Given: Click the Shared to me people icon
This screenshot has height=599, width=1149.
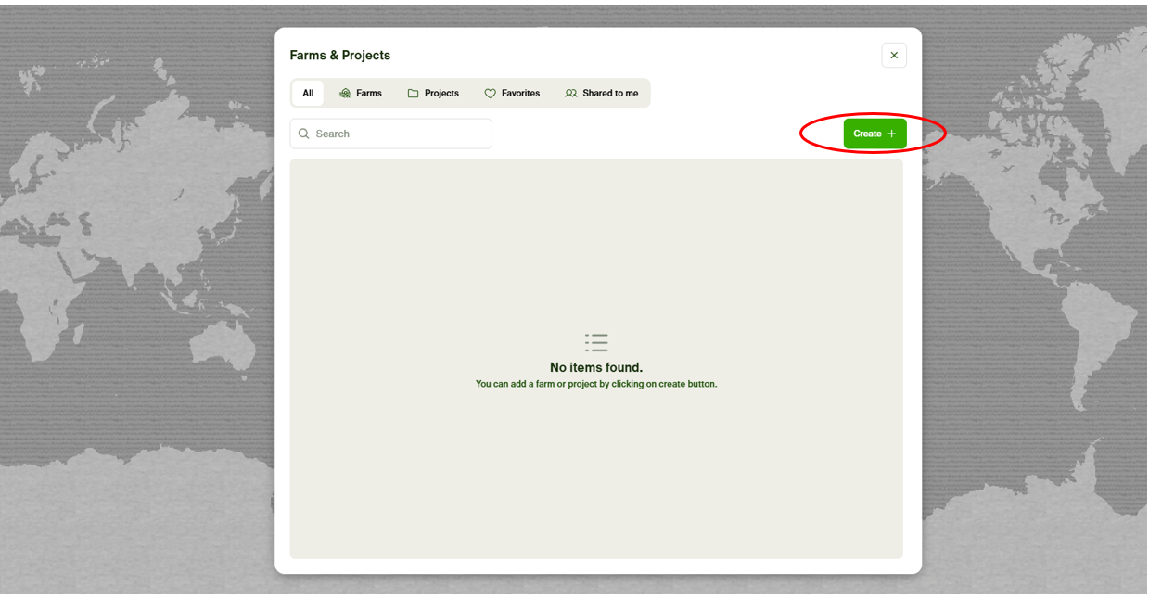Looking at the screenshot, I should [571, 94].
